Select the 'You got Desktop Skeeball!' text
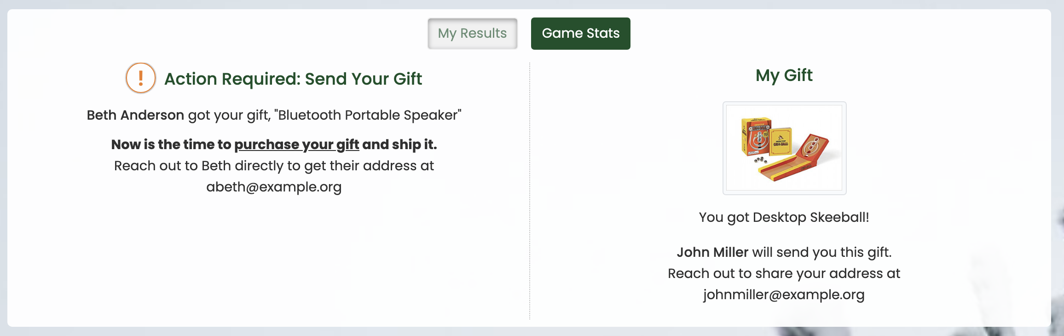The width and height of the screenshot is (1064, 336). point(784,217)
